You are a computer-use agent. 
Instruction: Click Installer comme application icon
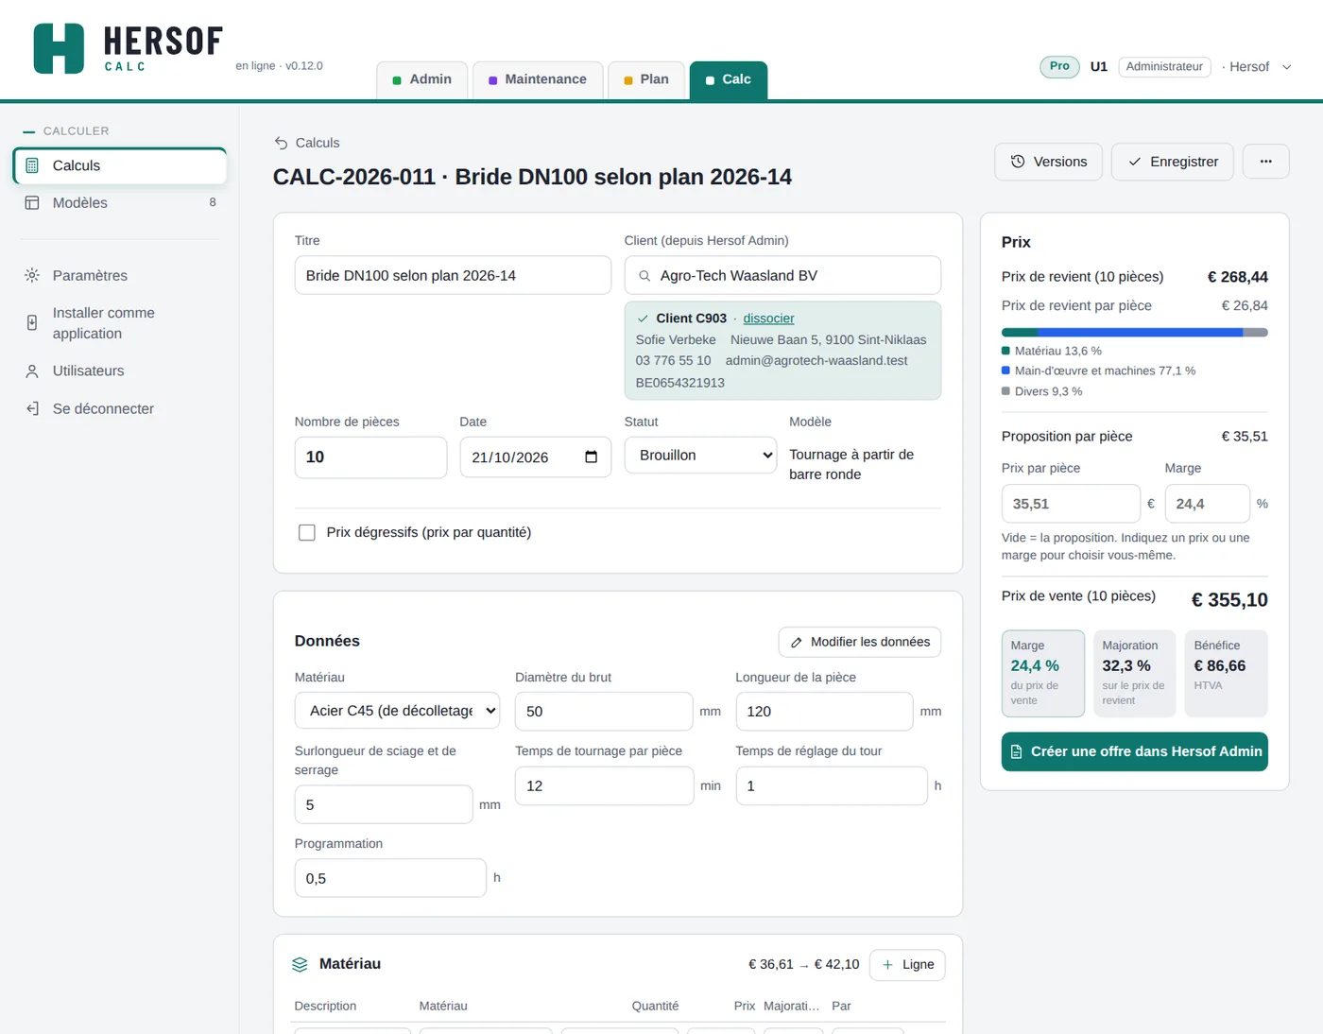pyautogui.click(x=32, y=323)
